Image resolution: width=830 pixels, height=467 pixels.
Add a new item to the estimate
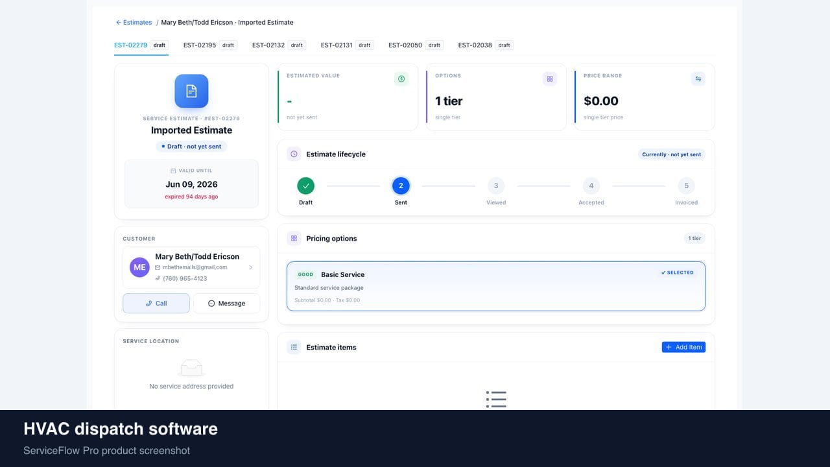683,347
